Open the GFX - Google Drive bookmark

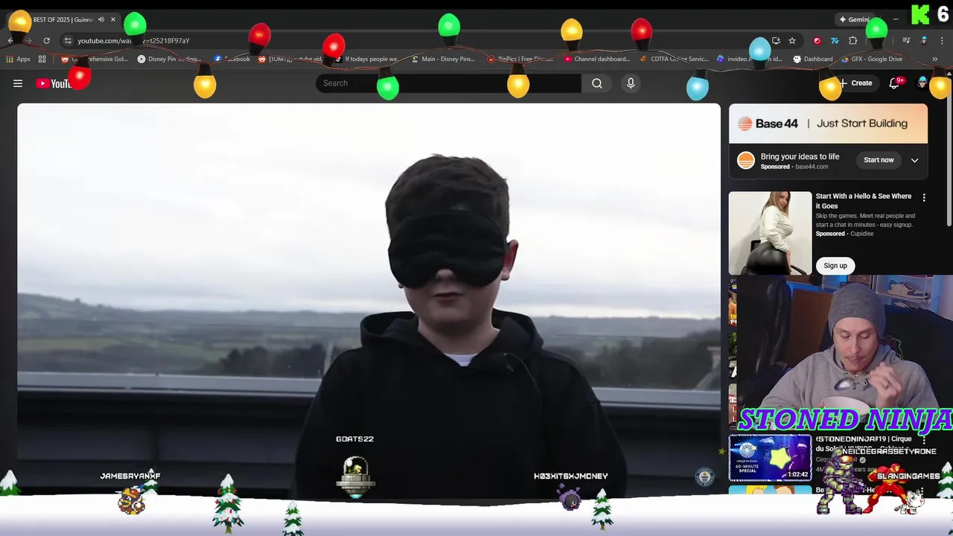[x=873, y=59]
